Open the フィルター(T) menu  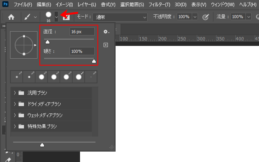(x=159, y=5)
